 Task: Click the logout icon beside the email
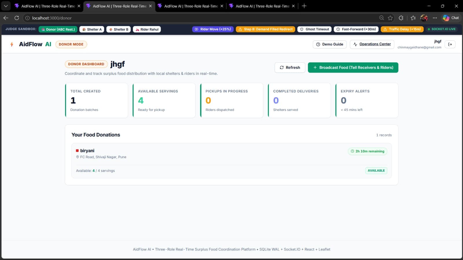(450, 44)
